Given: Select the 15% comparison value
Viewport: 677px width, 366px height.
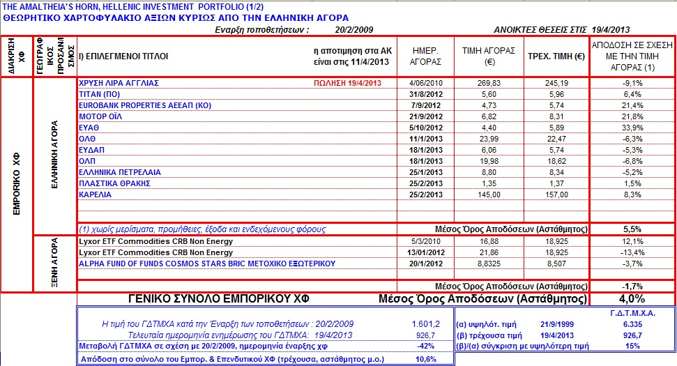Looking at the screenshot, I should [x=632, y=346].
